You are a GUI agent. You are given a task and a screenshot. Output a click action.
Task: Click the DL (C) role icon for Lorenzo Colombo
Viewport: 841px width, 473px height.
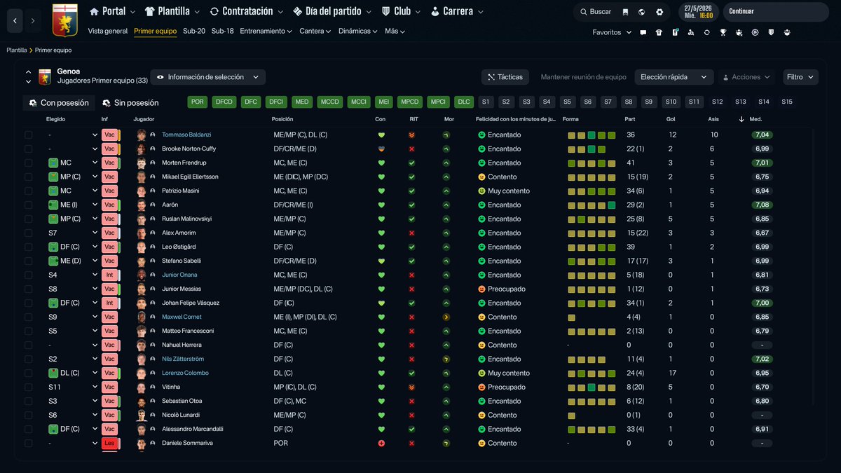[x=53, y=373]
